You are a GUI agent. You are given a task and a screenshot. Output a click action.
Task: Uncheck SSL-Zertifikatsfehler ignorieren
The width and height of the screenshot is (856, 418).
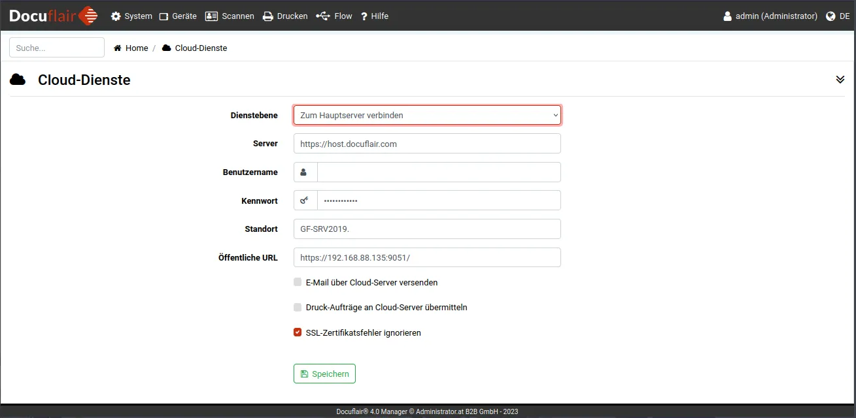298,332
